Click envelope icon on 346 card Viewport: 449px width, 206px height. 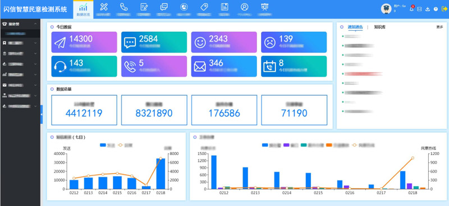(200, 67)
